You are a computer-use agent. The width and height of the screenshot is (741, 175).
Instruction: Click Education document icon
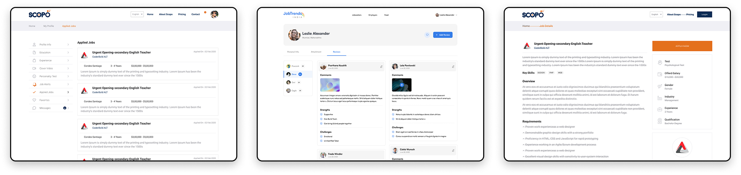[x=34, y=53]
